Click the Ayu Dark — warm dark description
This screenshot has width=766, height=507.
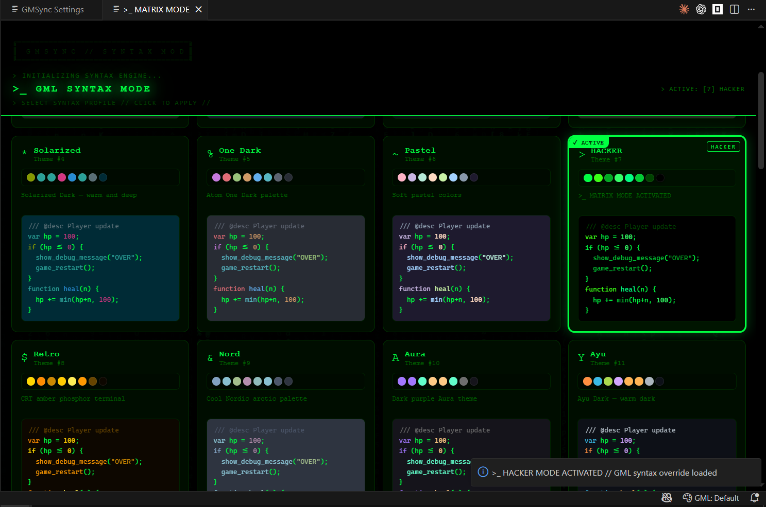coord(616,399)
